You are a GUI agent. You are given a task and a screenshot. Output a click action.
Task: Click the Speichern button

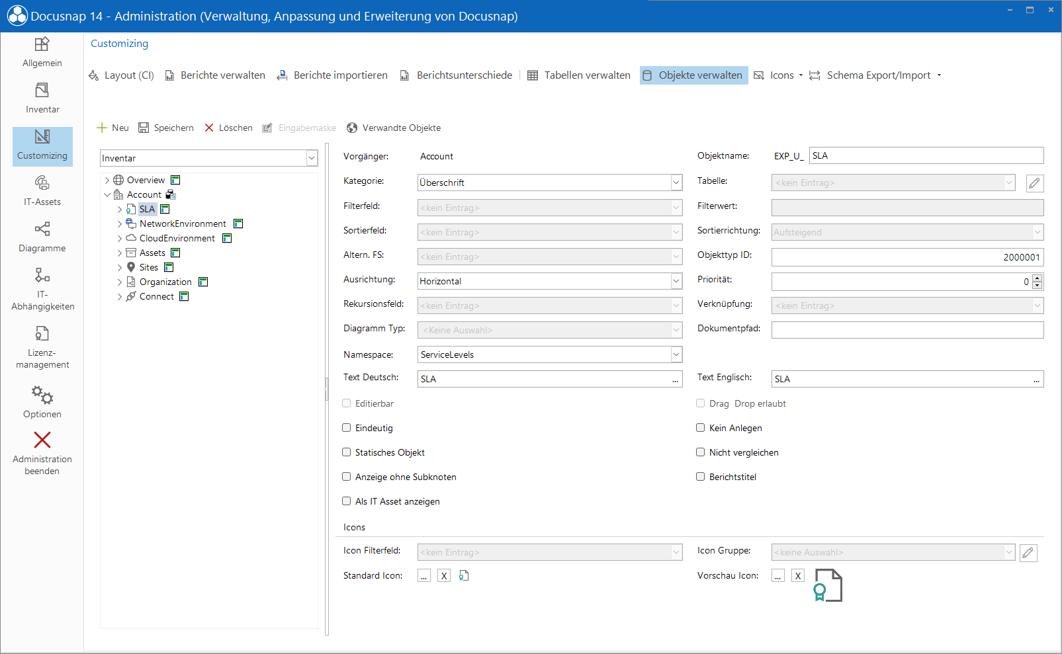(166, 128)
